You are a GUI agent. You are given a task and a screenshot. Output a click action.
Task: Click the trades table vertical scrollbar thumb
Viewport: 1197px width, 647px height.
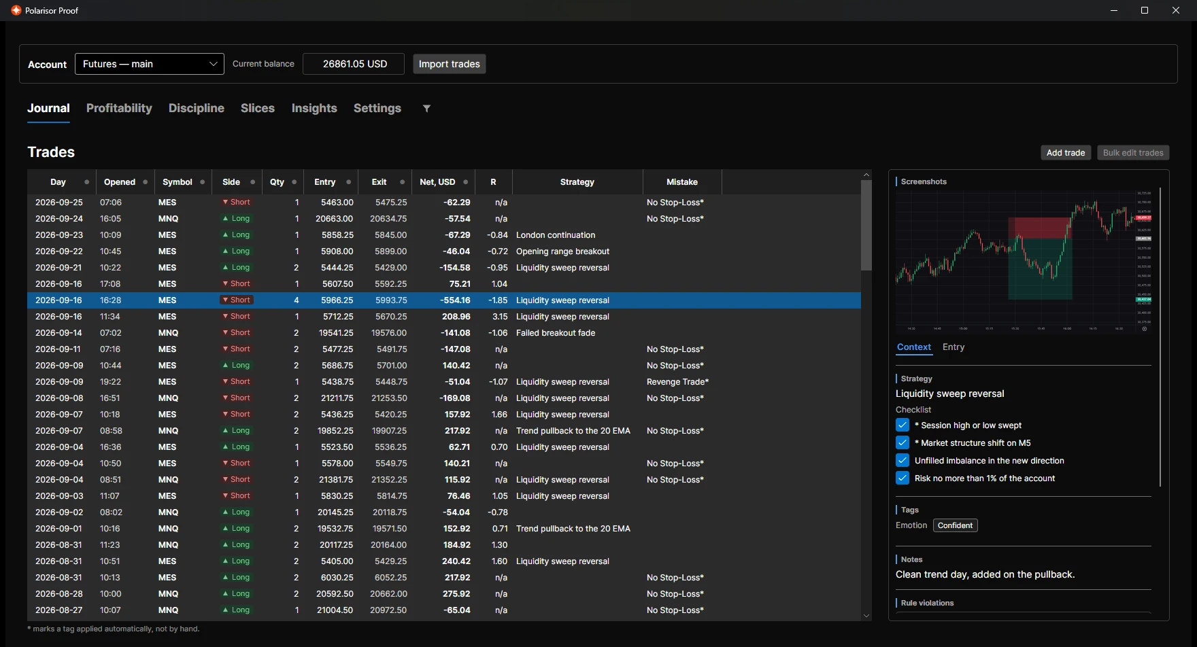[x=866, y=225]
